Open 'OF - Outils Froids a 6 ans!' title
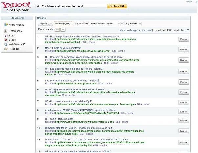Image resolution: width=198 pixels, height=153 pixels. 59,119
